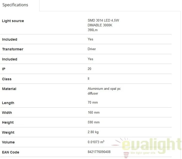Image resolution: width=182 pixels, height=159 pixels.
Task: Click the EAN Code number 8421776090408
Action: [99, 152]
